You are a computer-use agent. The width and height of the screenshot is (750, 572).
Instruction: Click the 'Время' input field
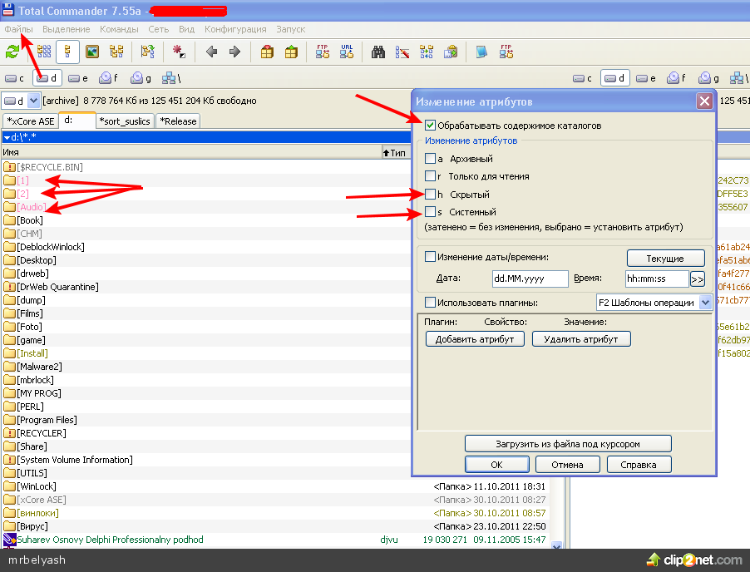(x=657, y=279)
